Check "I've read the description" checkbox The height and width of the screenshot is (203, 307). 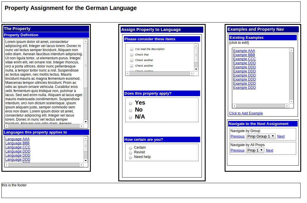click(x=132, y=49)
